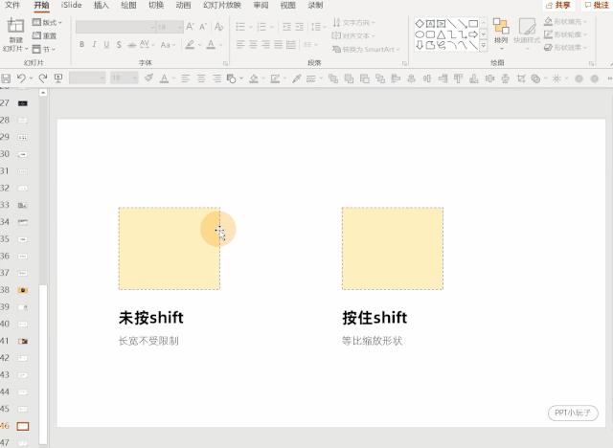The image size is (613, 448).
Task: Click Decrease Indent icon
Action: (286, 27)
